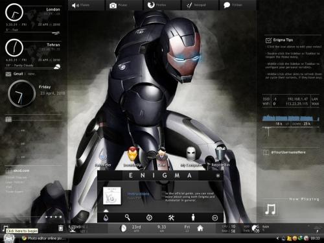Open the calendar icon in left sidebar
The height and width of the screenshot is (243, 324).
coord(8,119)
